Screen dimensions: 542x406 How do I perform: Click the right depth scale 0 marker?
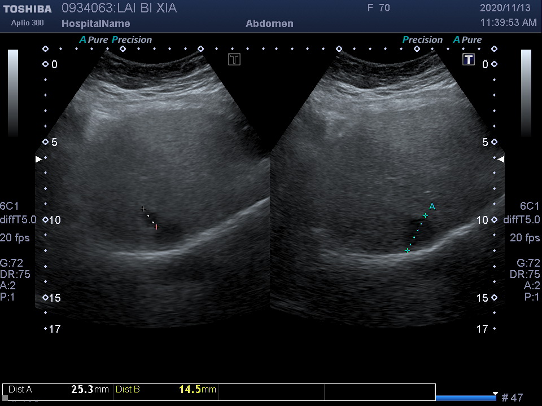489,64
